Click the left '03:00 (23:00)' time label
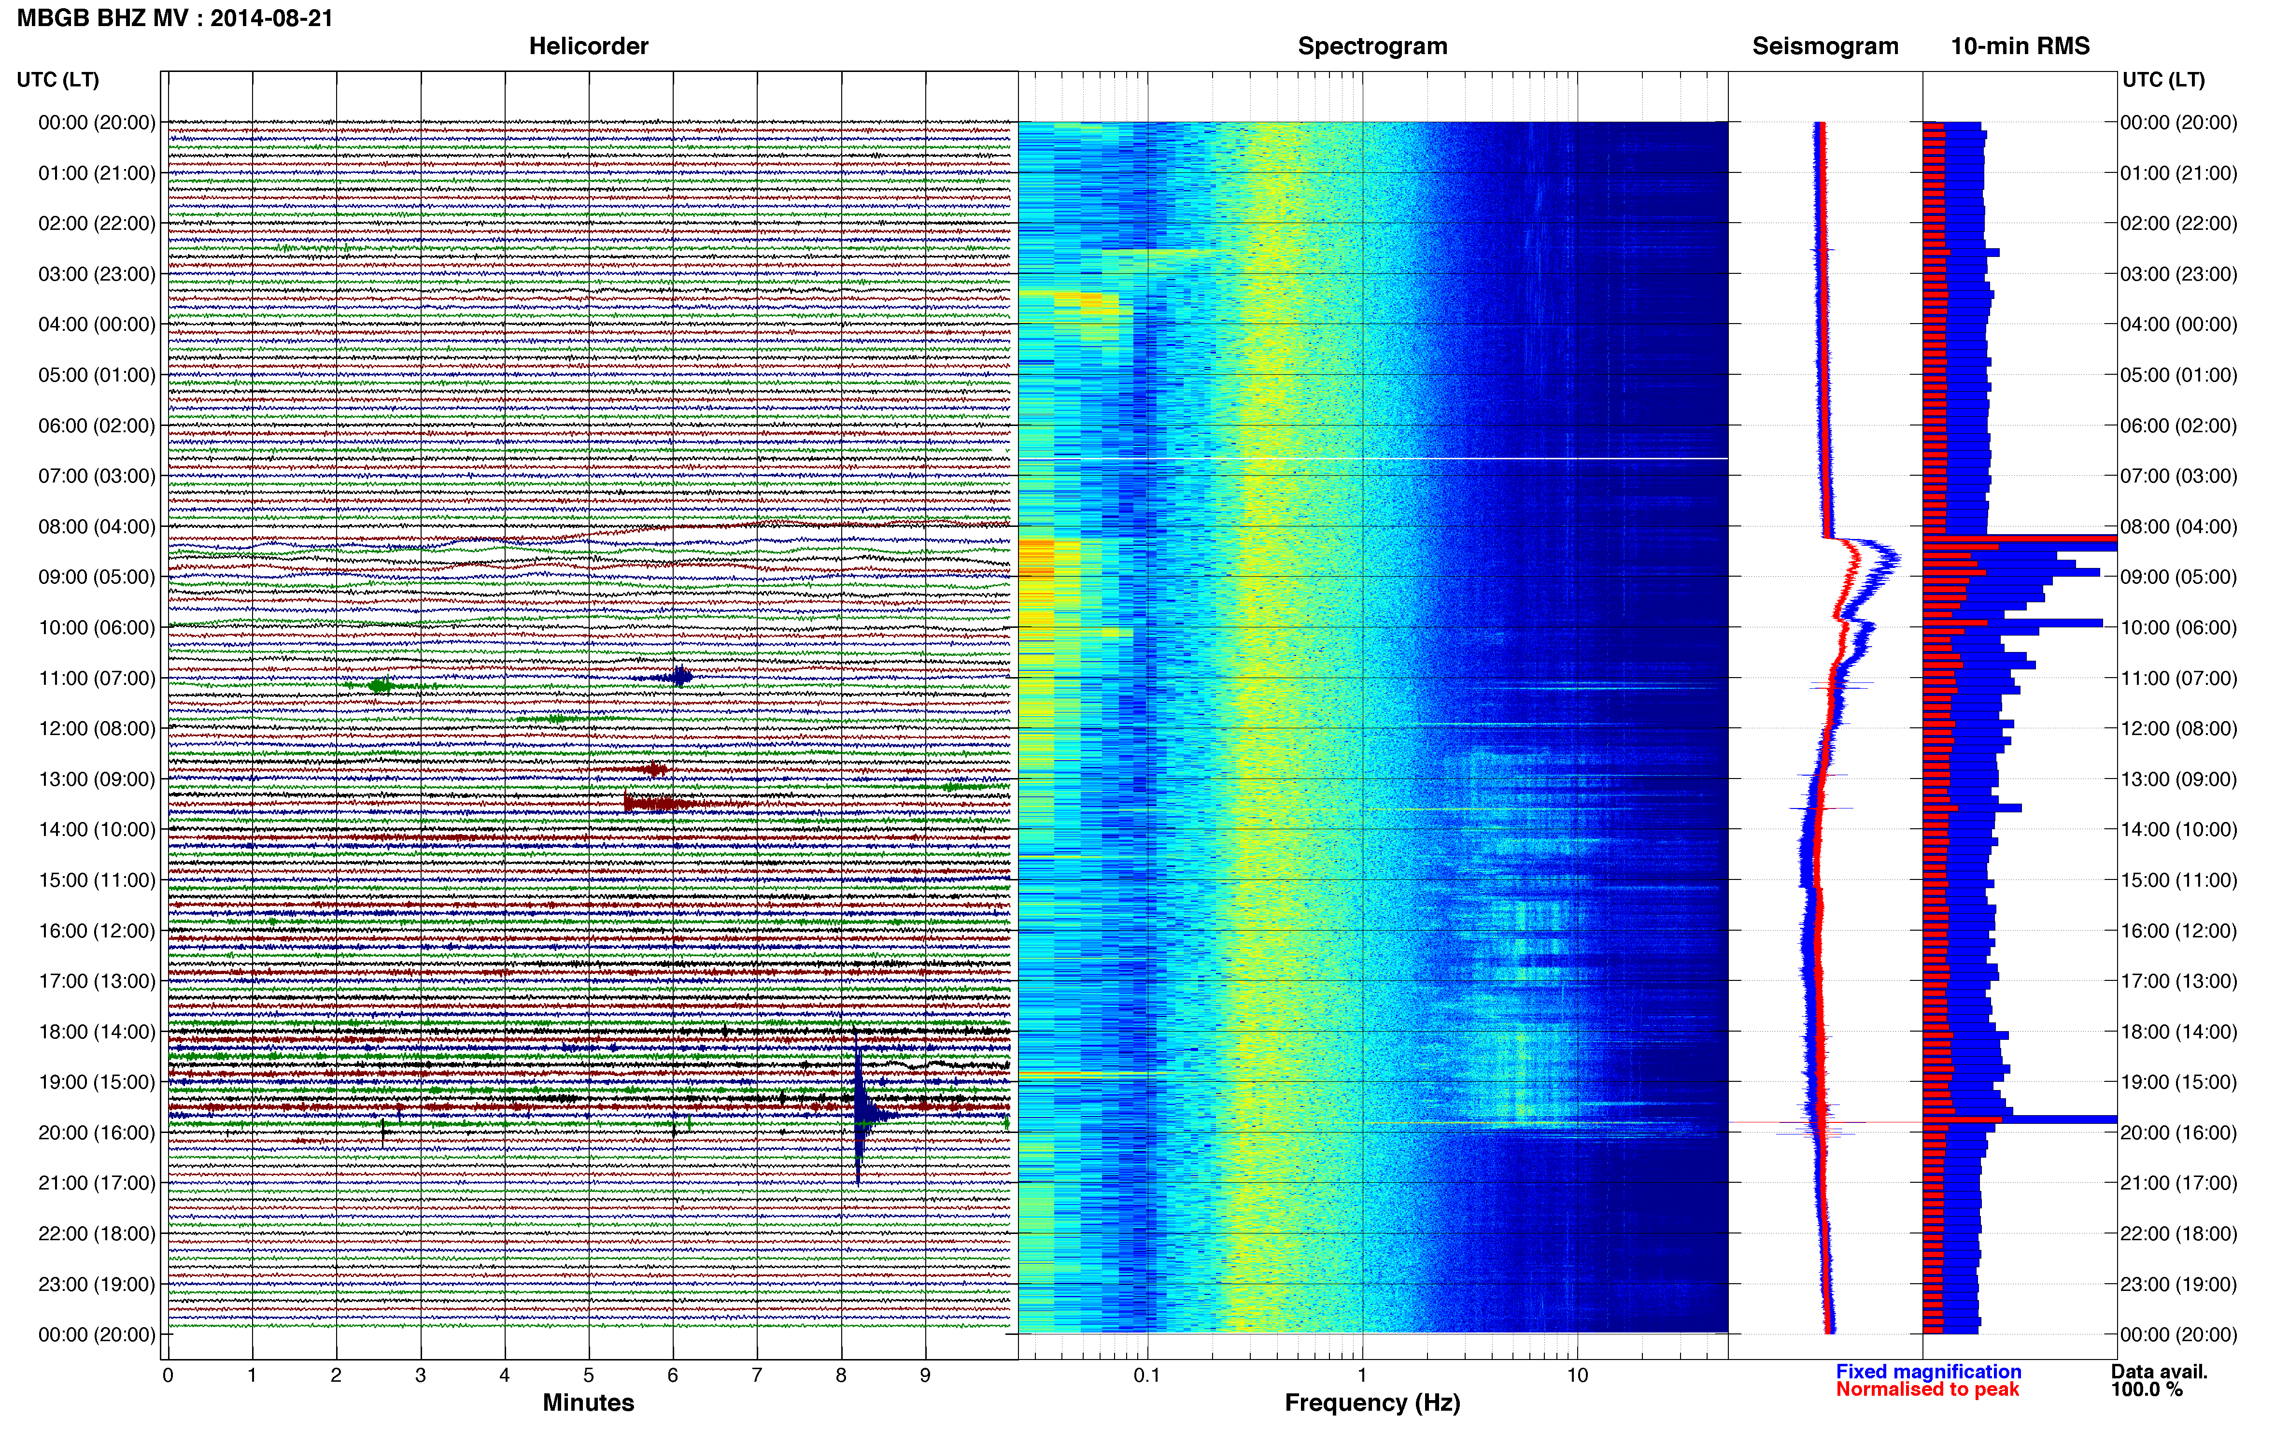The width and height of the screenshot is (2289, 1431). (97, 273)
